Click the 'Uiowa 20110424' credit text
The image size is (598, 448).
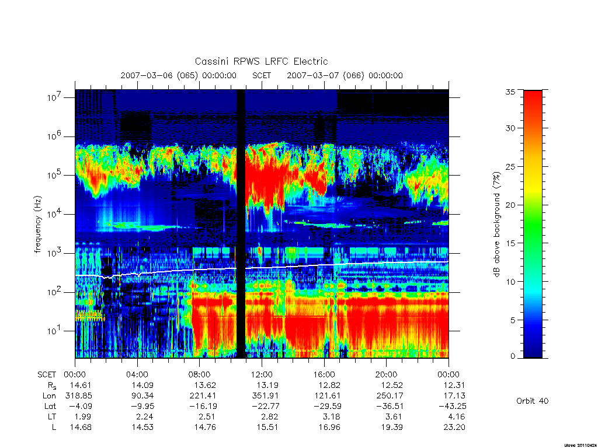click(580, 445)
